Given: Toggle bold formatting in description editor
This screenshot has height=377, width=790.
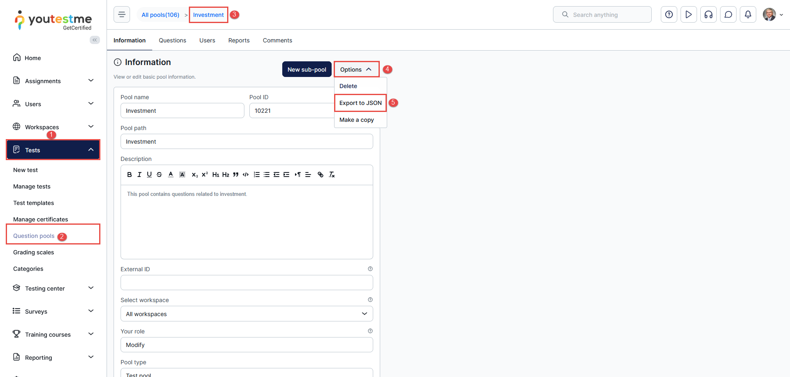Looking at the screenshot, I should coord(129,175).
